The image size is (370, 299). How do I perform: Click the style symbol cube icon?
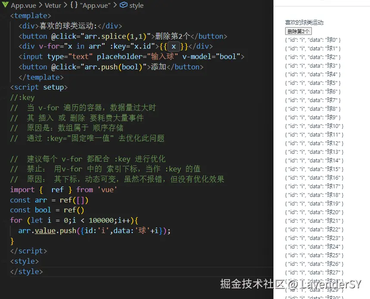click(x=124, y=6)
